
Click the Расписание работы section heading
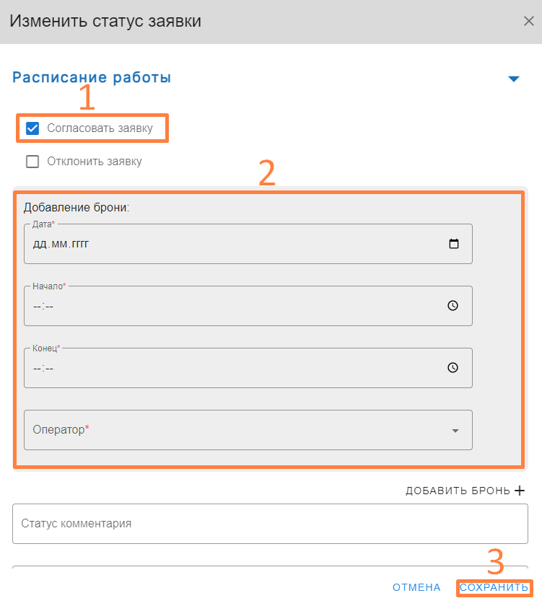coord(92,78)
